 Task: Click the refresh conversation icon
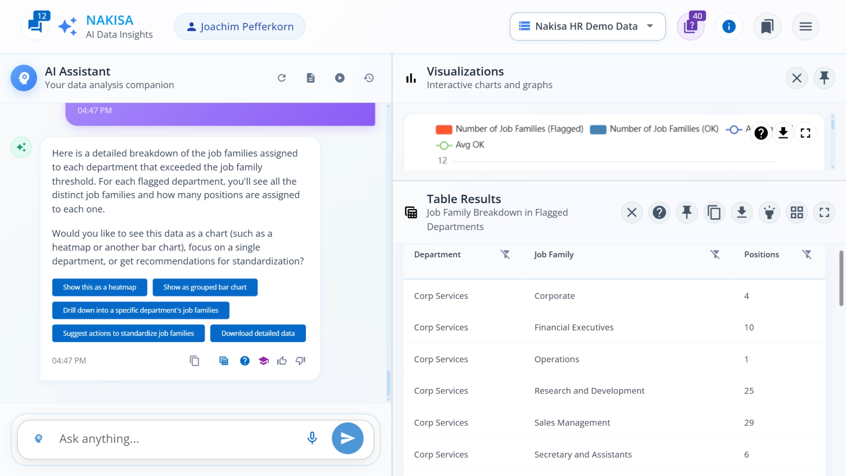coord(282,78)
